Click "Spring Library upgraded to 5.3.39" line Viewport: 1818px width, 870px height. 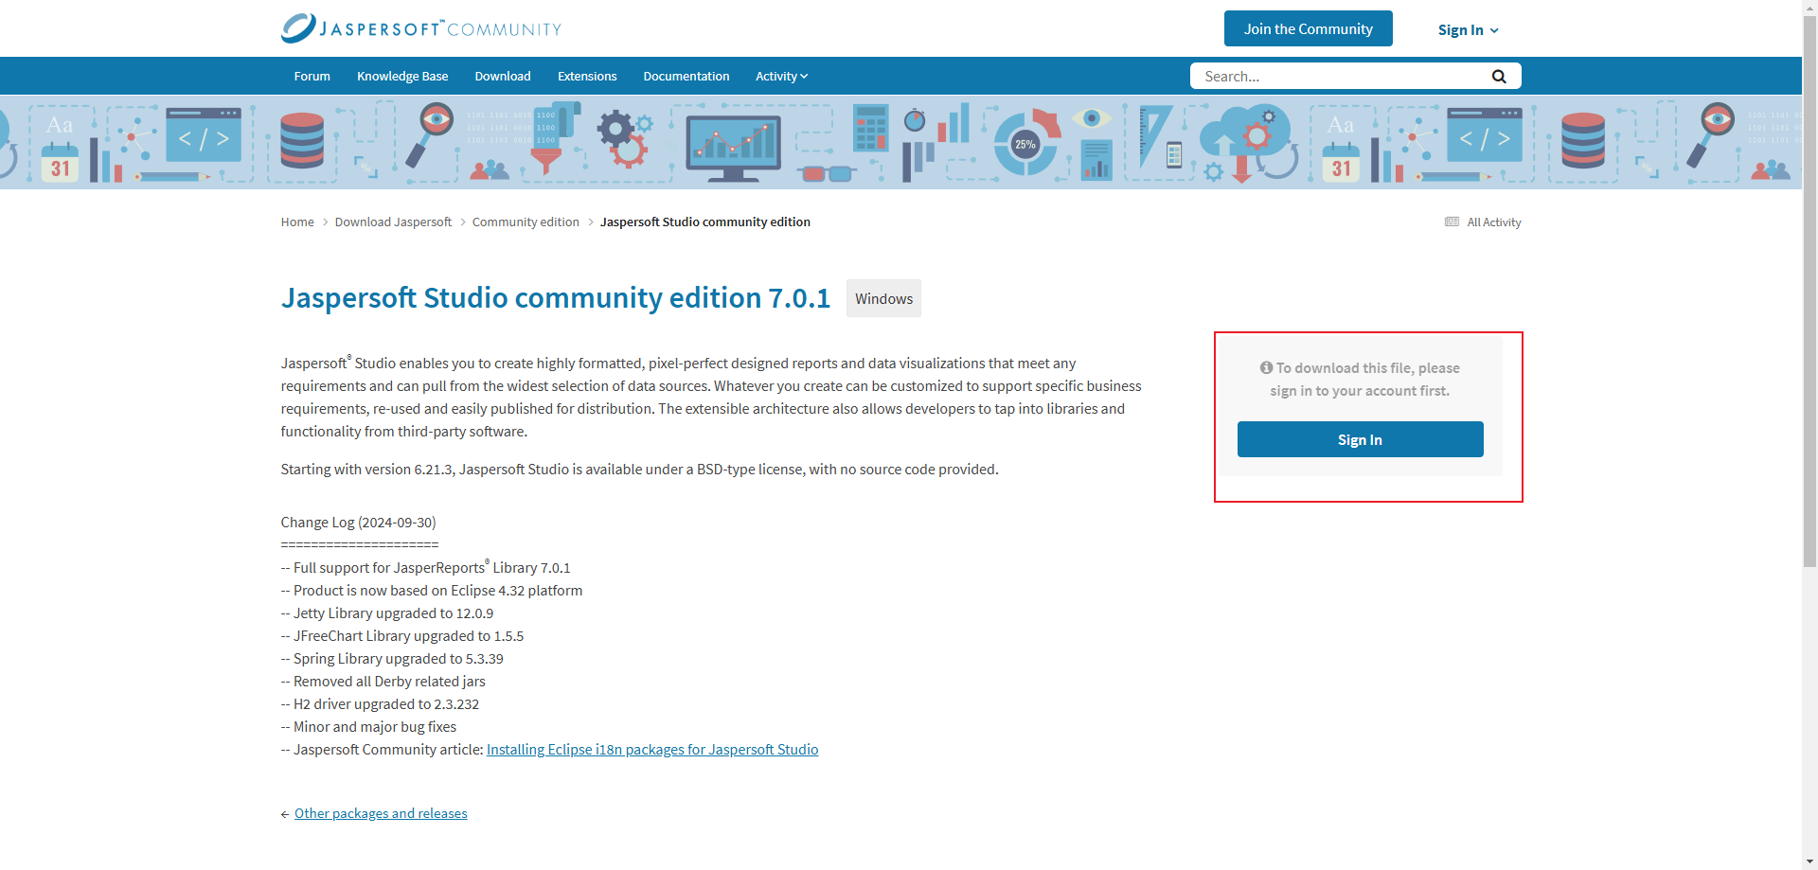pyautogui.click(x=392, y=659)
